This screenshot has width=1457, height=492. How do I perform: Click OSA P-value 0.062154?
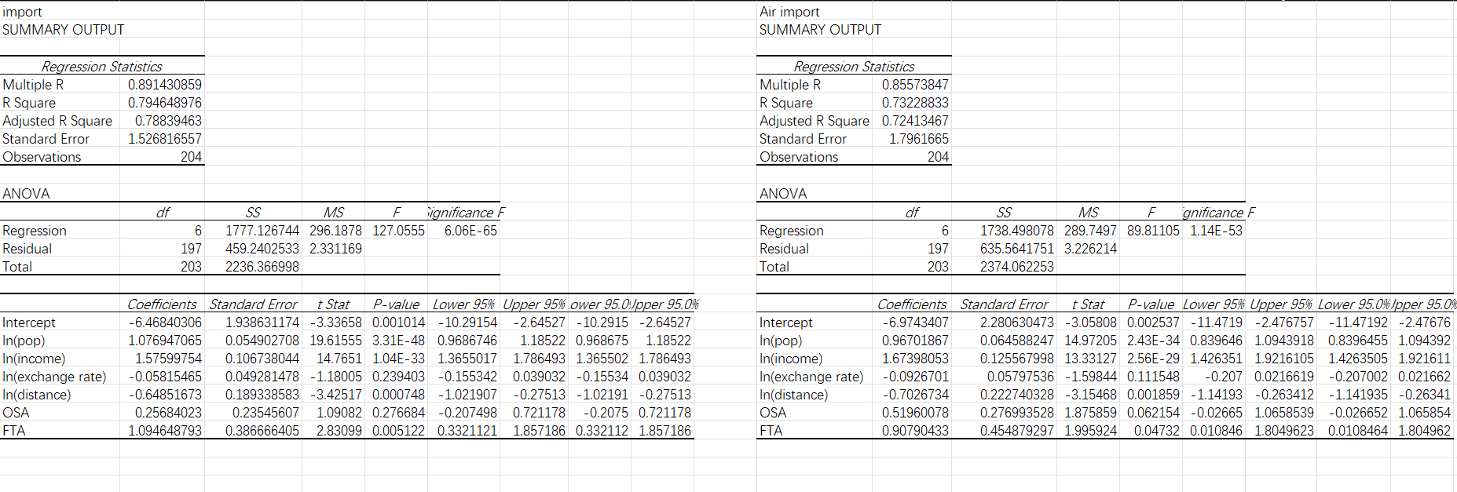pos(1153,413)
